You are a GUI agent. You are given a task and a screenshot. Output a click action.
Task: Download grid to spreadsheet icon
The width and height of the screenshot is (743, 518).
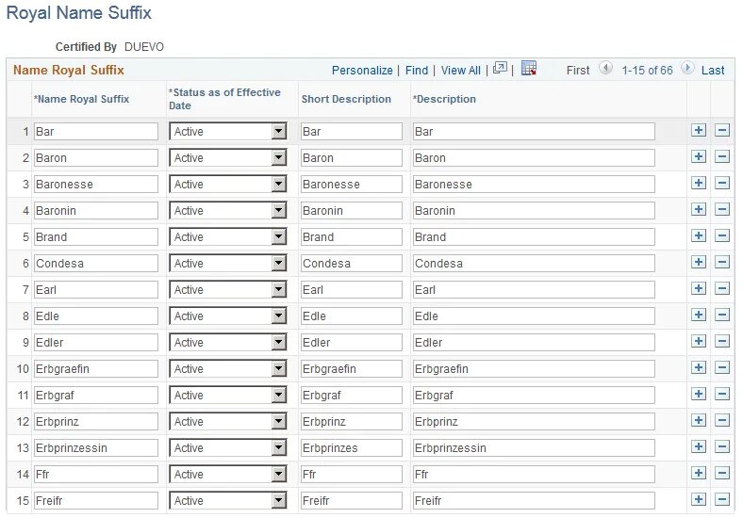click(x=529, y=69)
